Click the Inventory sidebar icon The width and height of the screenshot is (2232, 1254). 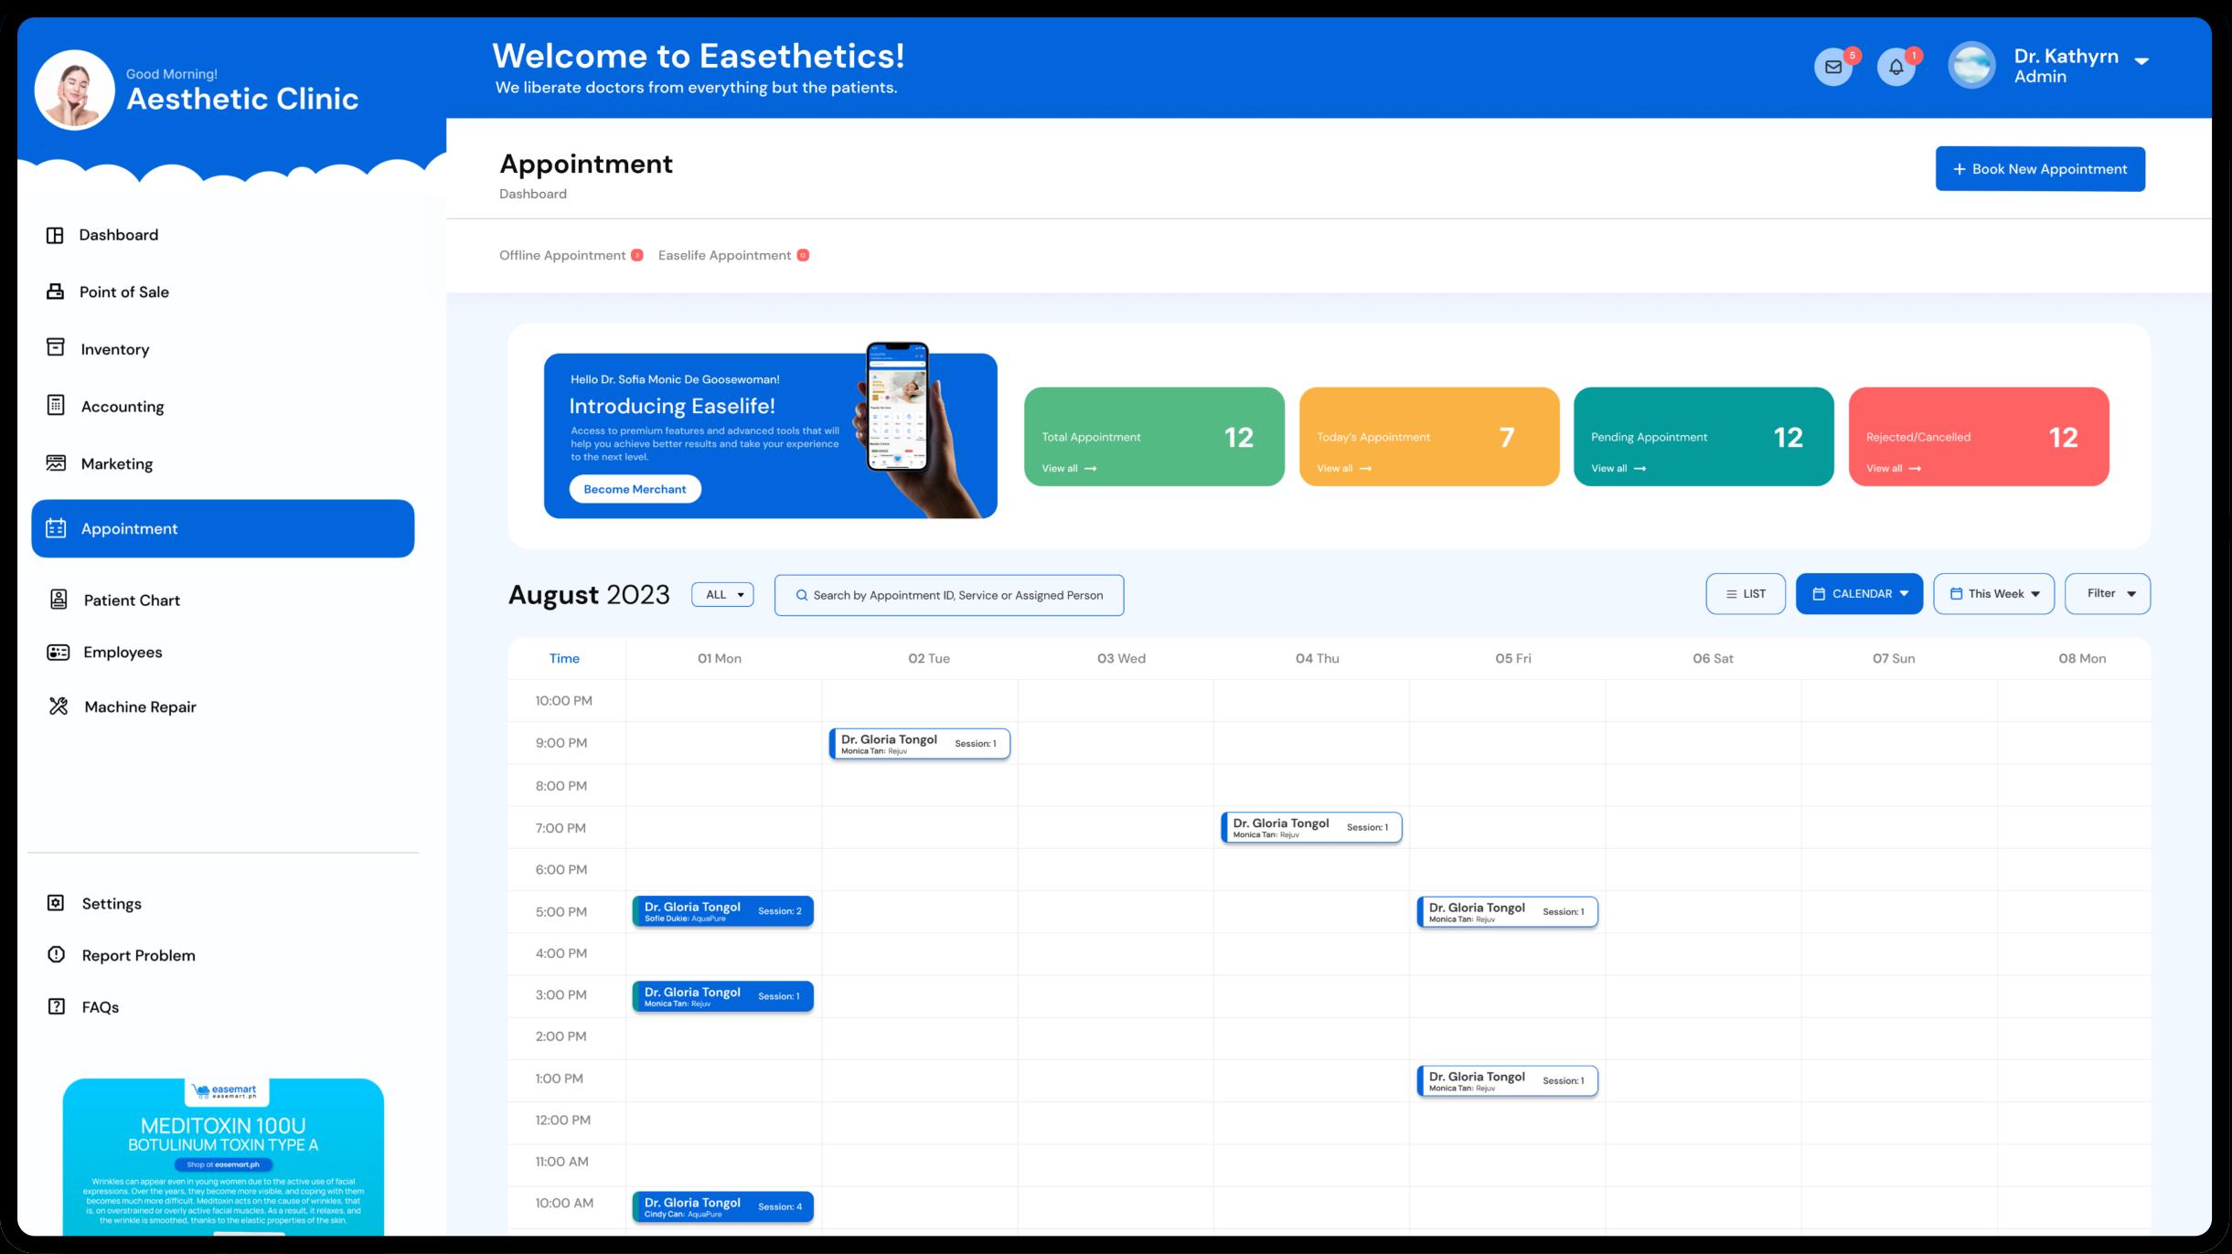(56, 348)
